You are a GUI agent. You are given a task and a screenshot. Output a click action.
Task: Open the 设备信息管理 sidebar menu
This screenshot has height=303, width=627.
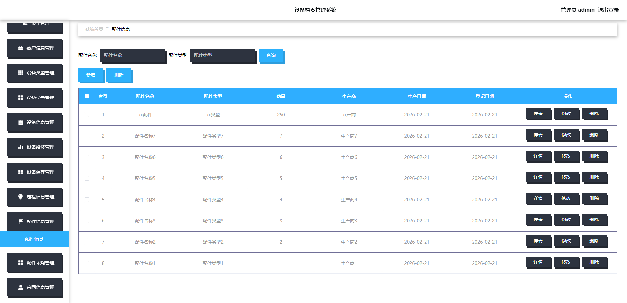click(x=35, y=123)
